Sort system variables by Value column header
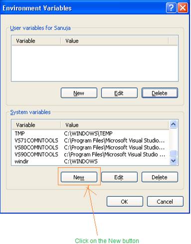This screenshot has width=191, height=244. click(115, 125)
